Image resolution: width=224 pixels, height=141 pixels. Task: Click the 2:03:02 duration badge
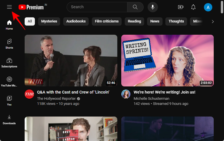[x=206, y=83]
